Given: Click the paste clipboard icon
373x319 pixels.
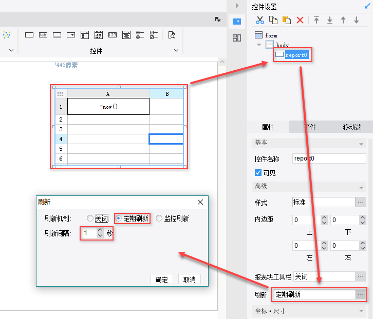Looking at the screenshot, I should pyautogui.click(x=287, y=20).
